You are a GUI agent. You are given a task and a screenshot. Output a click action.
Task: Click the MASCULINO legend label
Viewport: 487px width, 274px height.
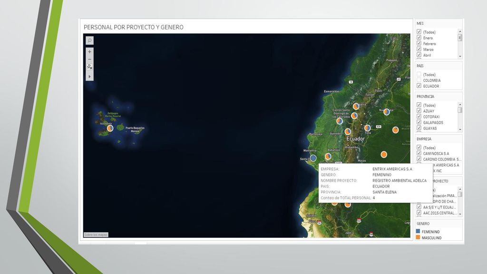431,238
